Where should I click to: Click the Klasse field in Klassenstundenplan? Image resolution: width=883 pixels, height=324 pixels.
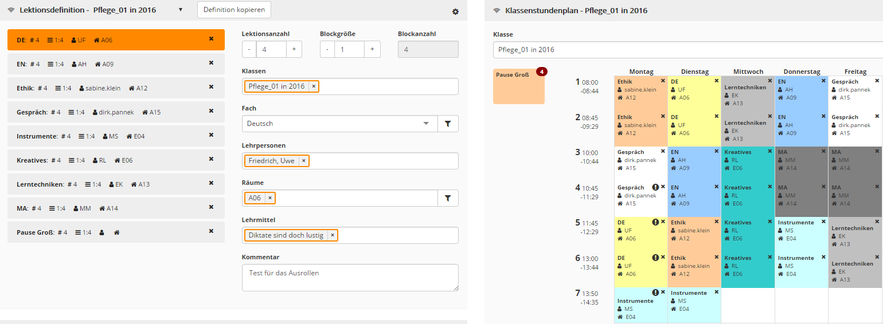[x=688, y=50]
